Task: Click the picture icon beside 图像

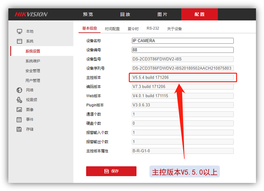Action: coord(19,110)
